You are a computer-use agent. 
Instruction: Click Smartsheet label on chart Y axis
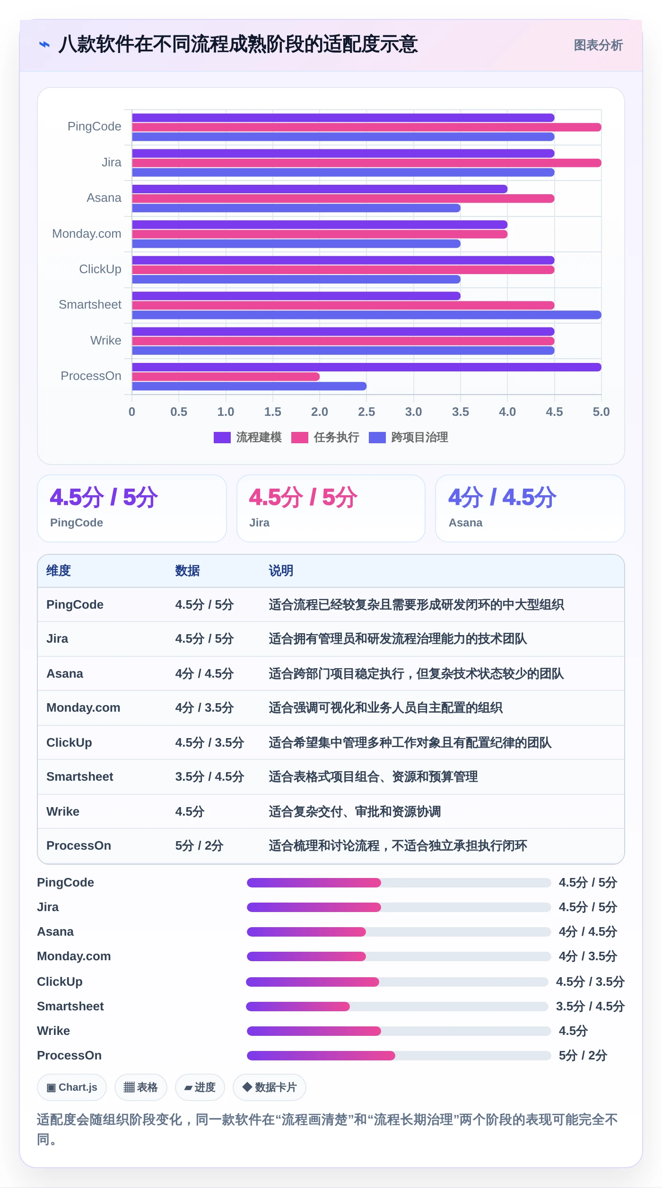(90, 305)
